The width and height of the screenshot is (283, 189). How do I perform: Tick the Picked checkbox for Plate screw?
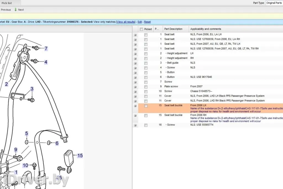(x=146, y=87)
